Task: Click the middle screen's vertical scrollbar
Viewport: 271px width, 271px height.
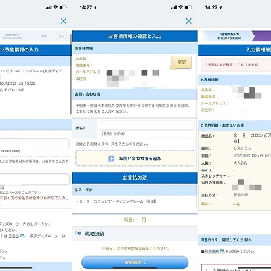Action: tap(196, 131)
